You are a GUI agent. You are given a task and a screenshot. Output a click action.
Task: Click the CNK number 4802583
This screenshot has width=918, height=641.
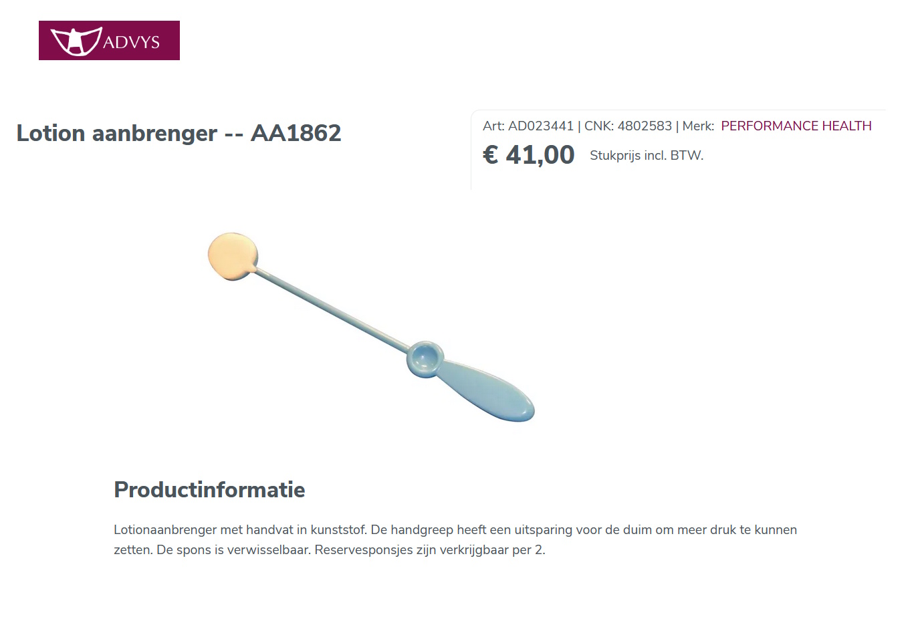coord(645,126)
